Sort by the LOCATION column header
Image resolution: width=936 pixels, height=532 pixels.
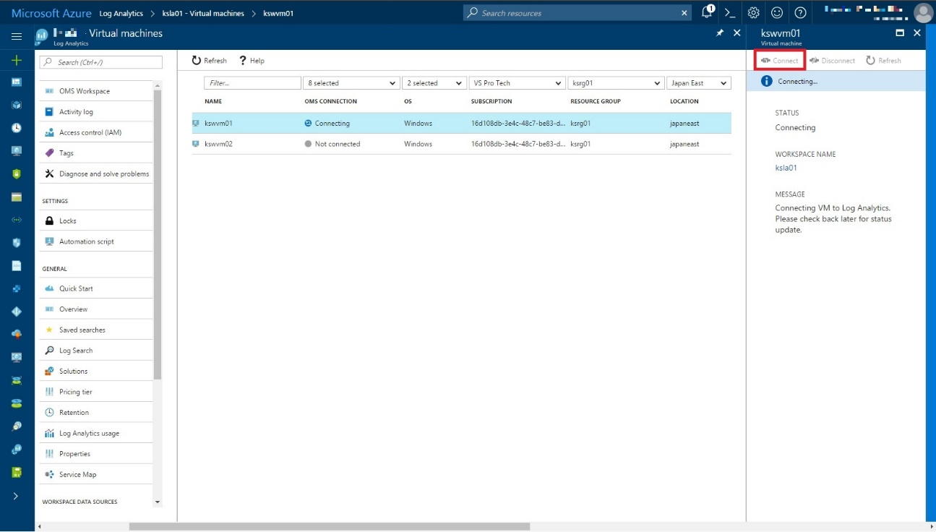684,102
